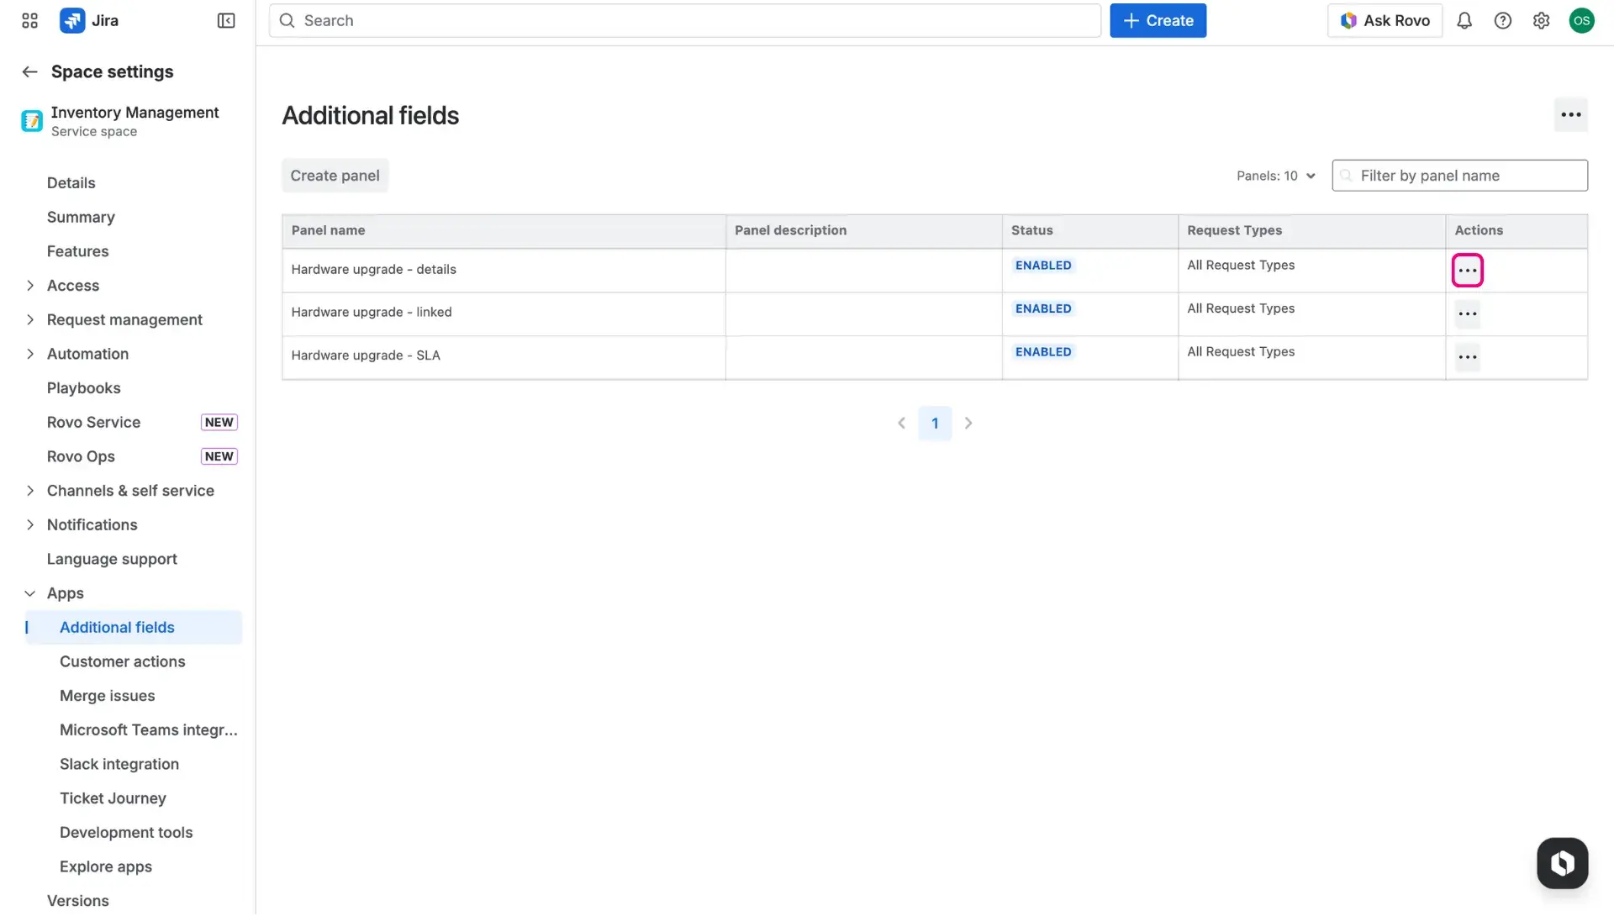
Task: Click the Filter by panel name field
Action: point(1459,175)
